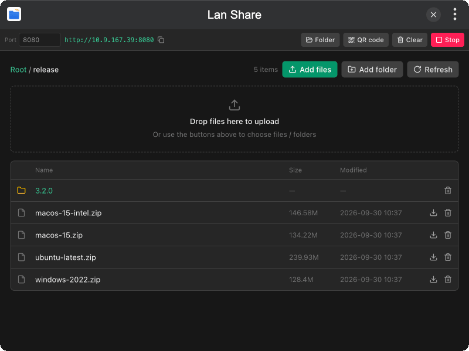Select ubuntu-latest.zip file name
The image size is (469, 351).
[x=66, y=257]
